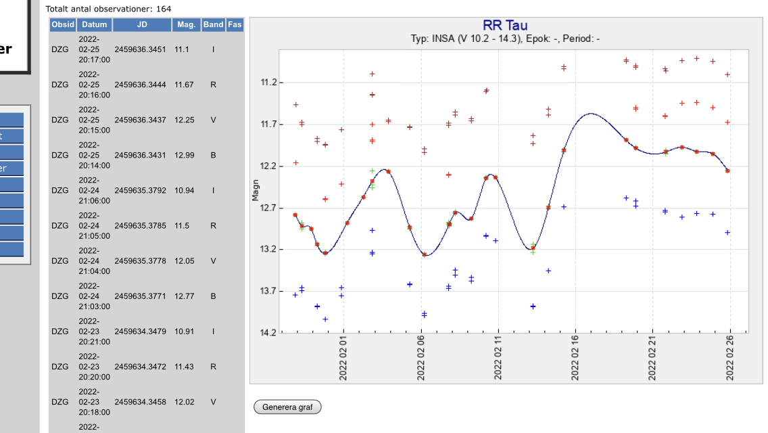This screenshot has height=433, width=768.
Task: Click the 13.2 magnitude y-axis label
Action: [x=268, y=250]
